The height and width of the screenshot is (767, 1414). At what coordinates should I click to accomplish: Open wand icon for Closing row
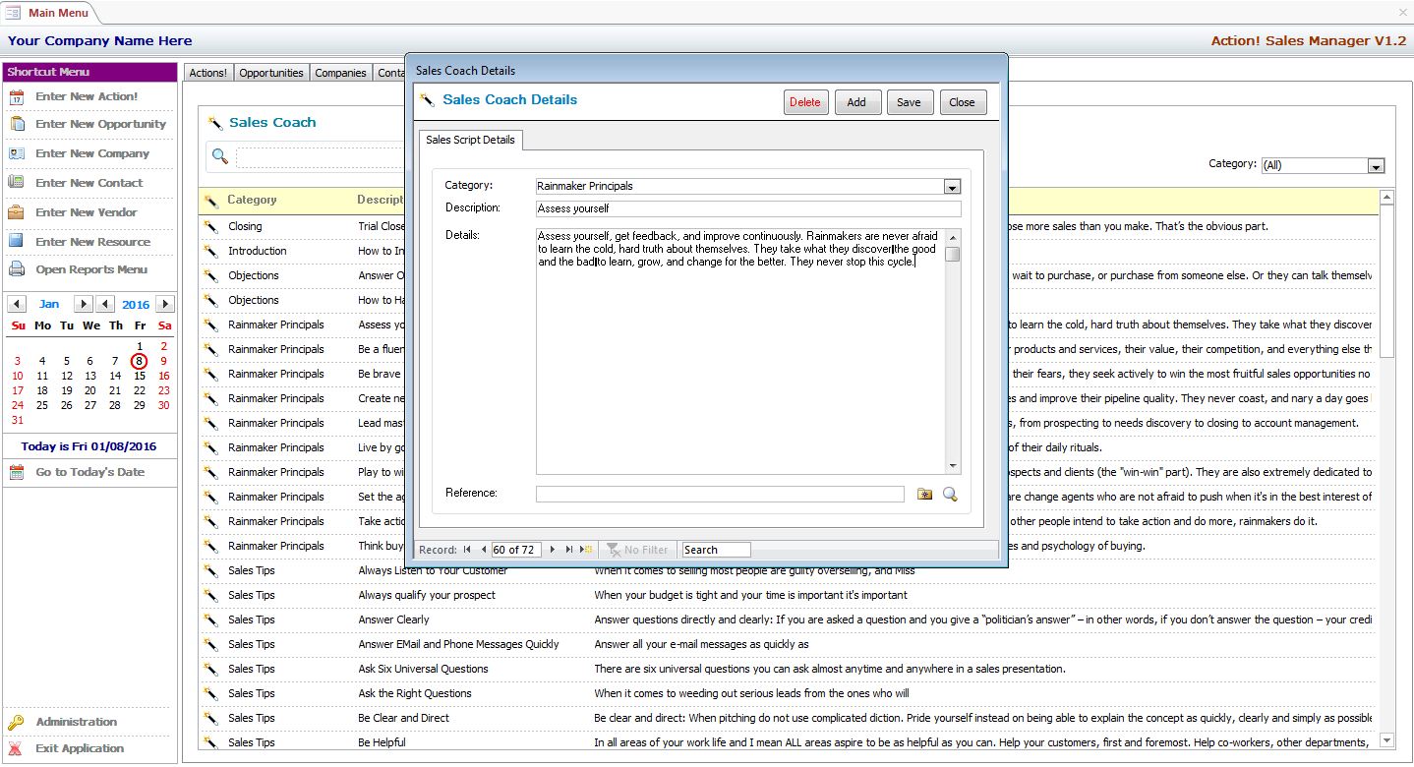click(x=211, y=226)
